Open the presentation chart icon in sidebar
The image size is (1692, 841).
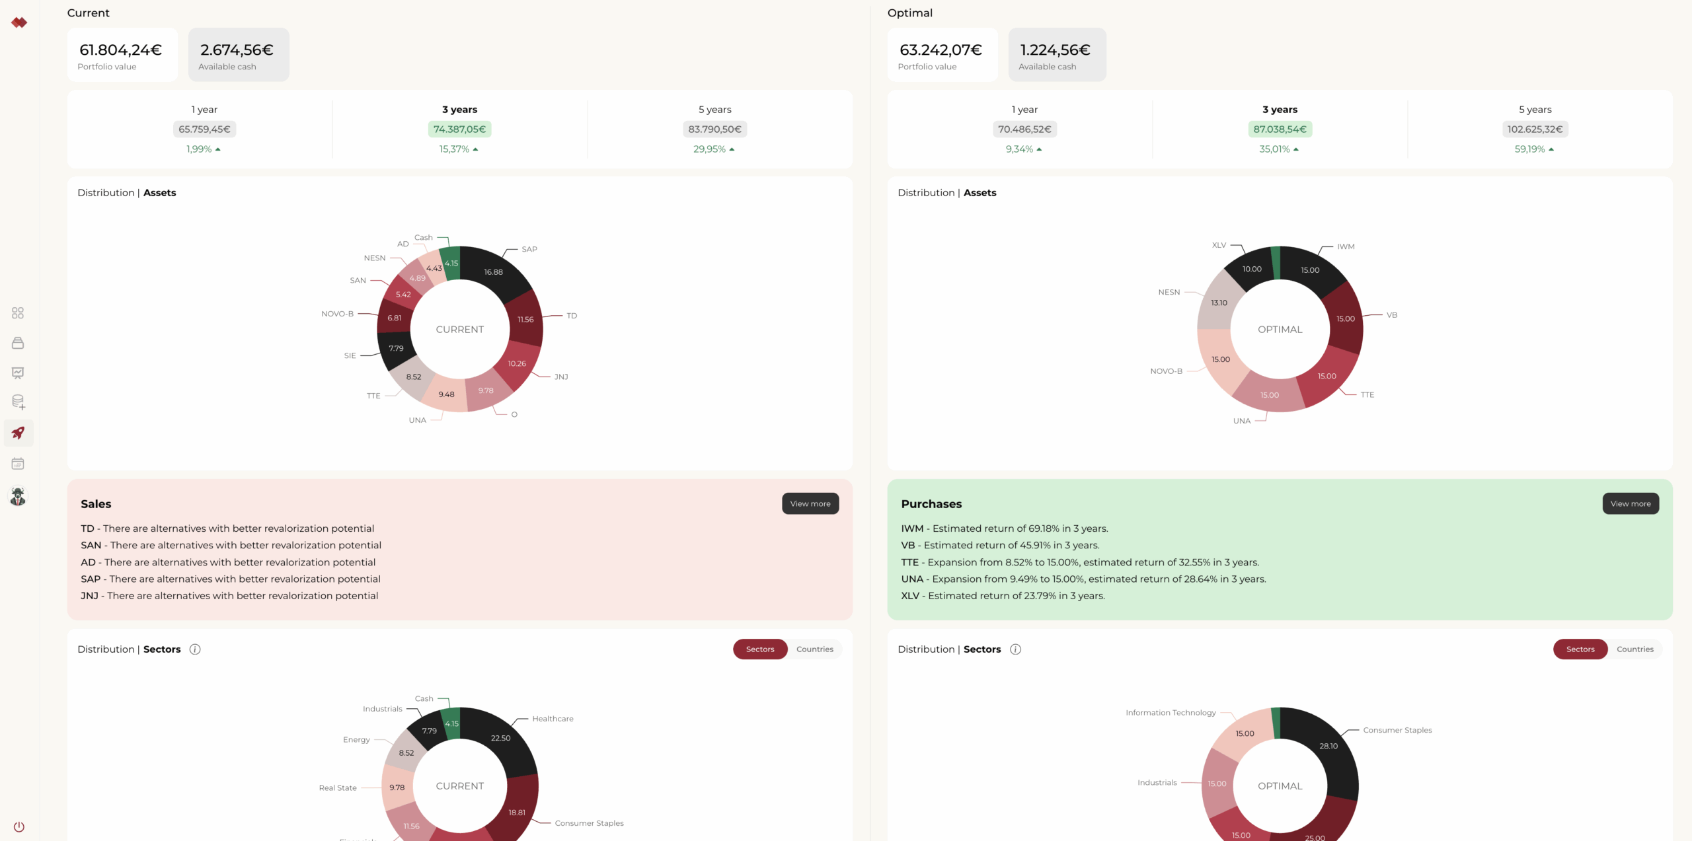[18, 373]
